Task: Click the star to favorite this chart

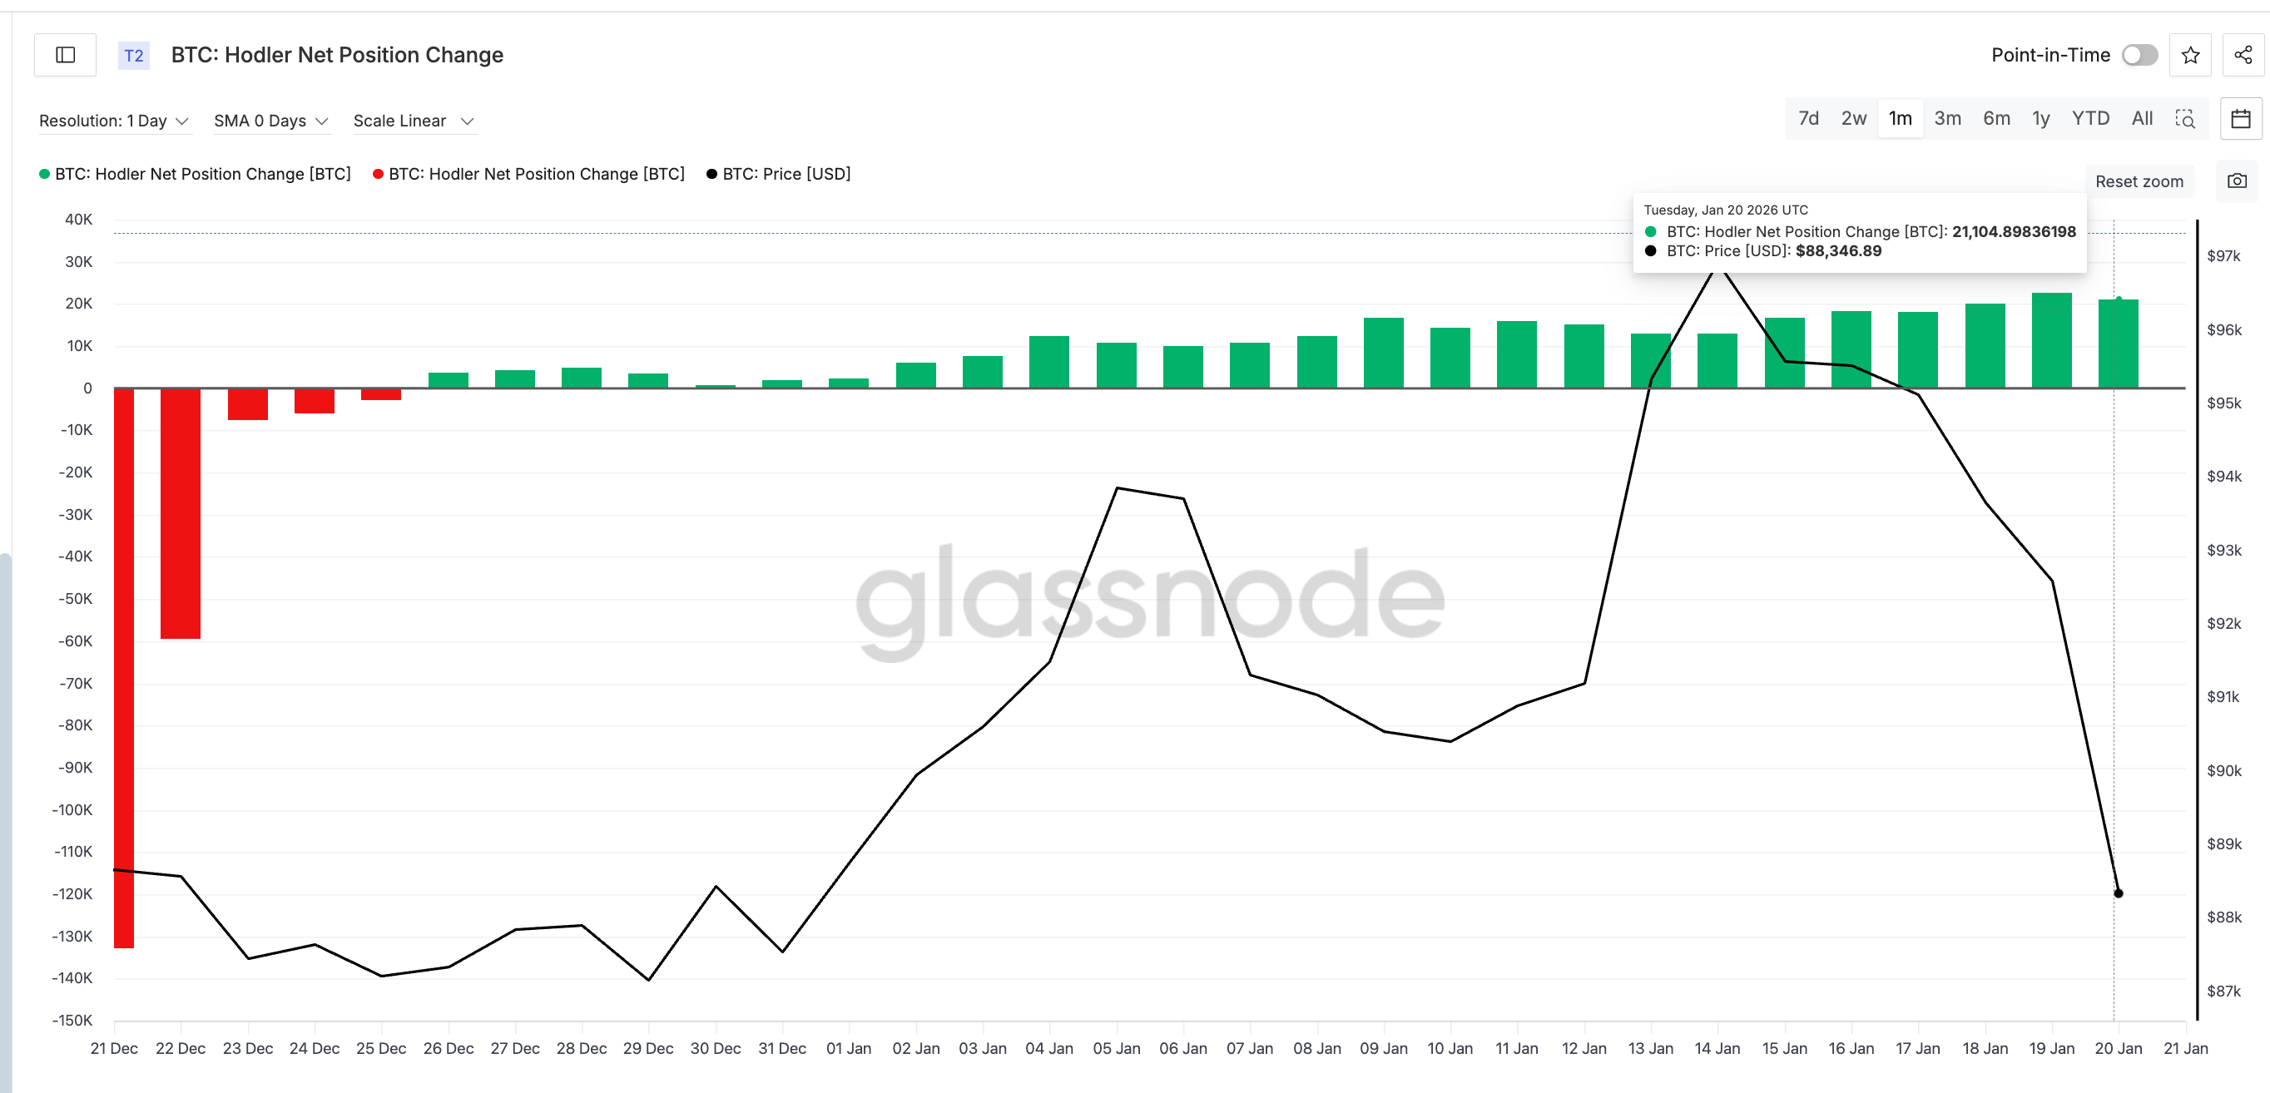Action: coord(2190,55)
